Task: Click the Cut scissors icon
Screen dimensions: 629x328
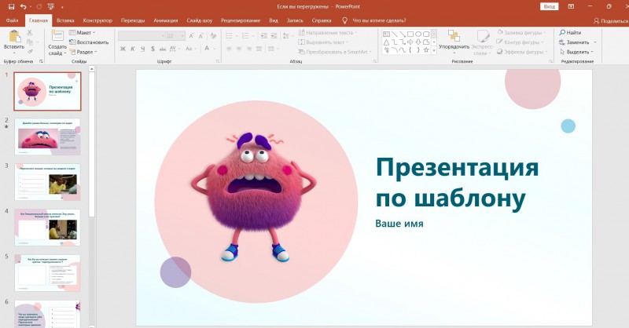Action: click(x=30, y=33)
